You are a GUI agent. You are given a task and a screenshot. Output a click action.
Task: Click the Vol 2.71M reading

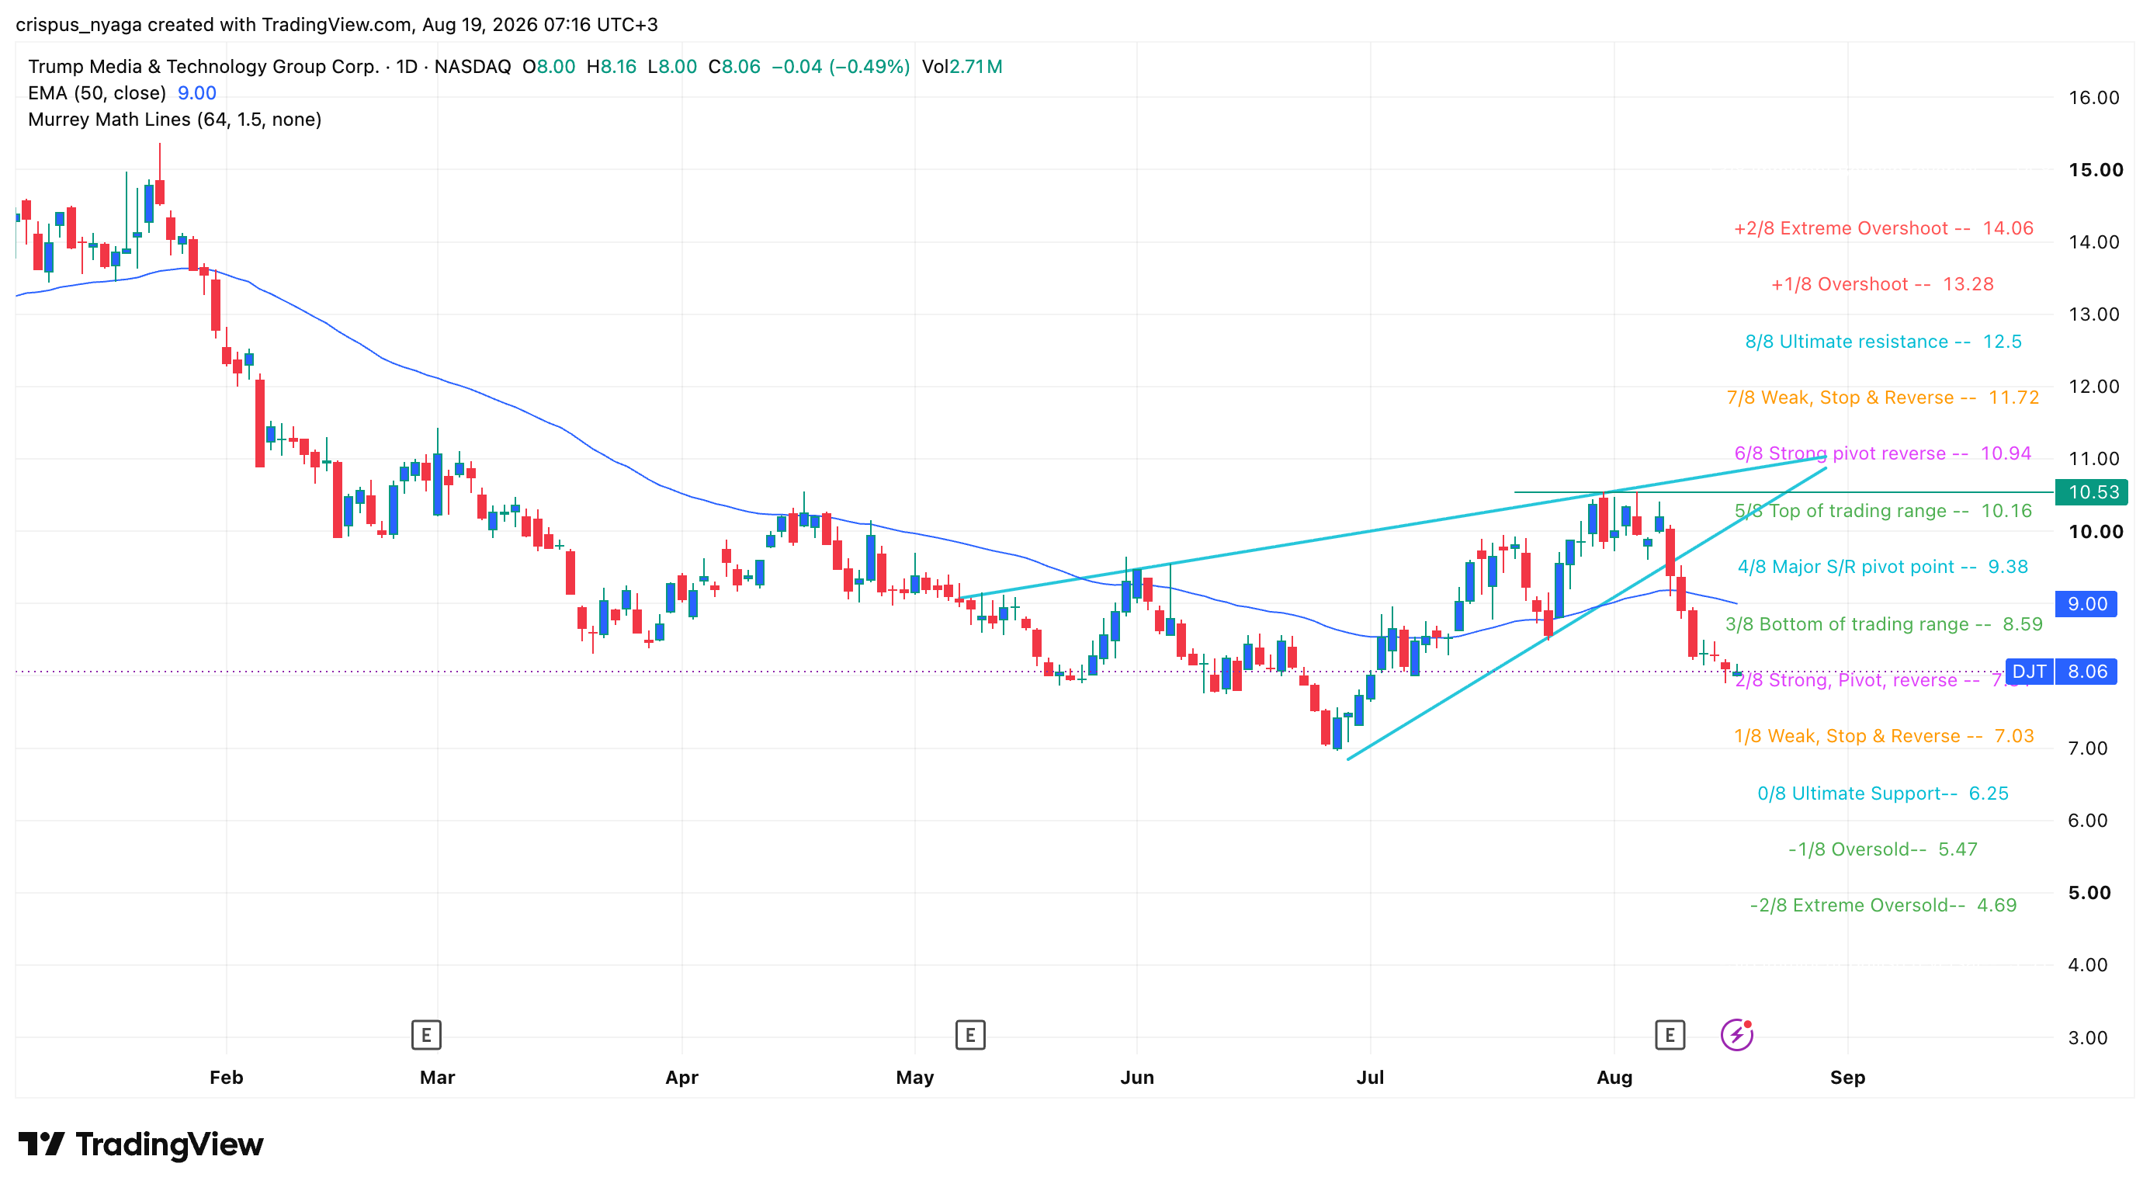pos(962,67)
